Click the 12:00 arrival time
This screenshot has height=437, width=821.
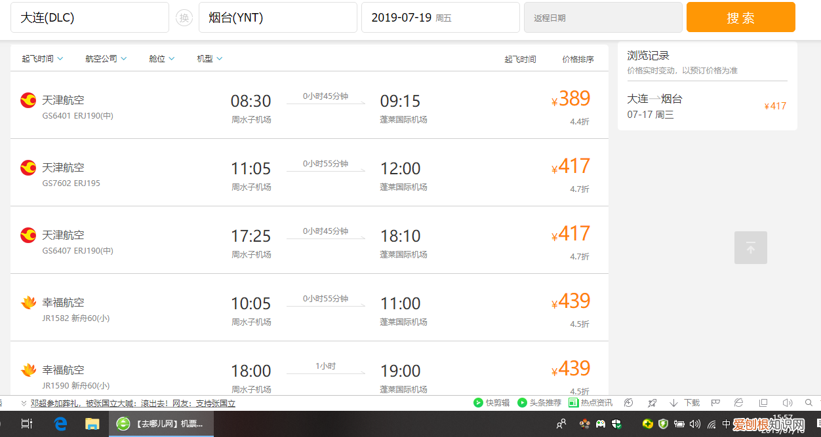(x=400, y=168)
